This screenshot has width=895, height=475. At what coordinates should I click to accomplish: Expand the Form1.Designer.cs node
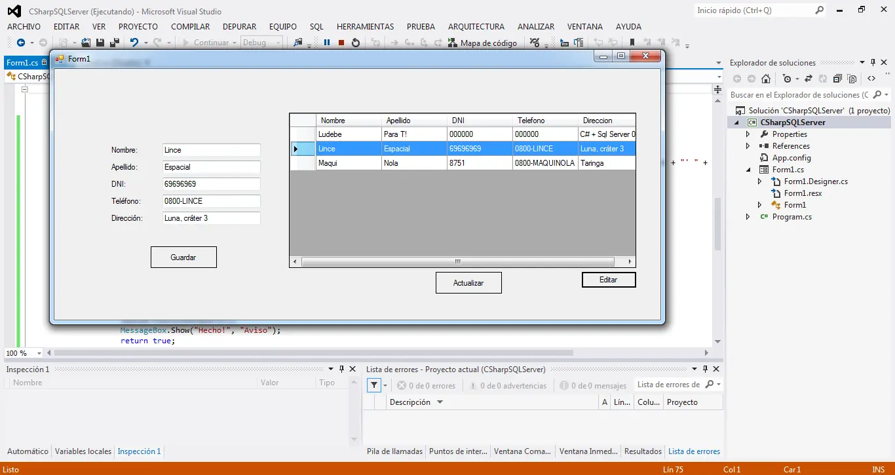tap(759, 181)
